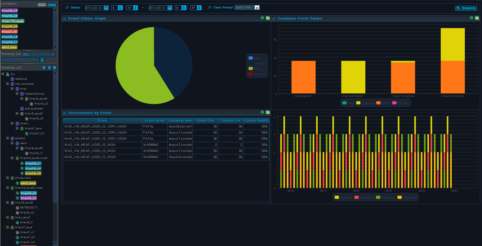Image resolution: width=482 pixels, height=246 pixels.
Task: Toggle tmaxh9_c1 series in the timeline legend
Action: (364, 197)
